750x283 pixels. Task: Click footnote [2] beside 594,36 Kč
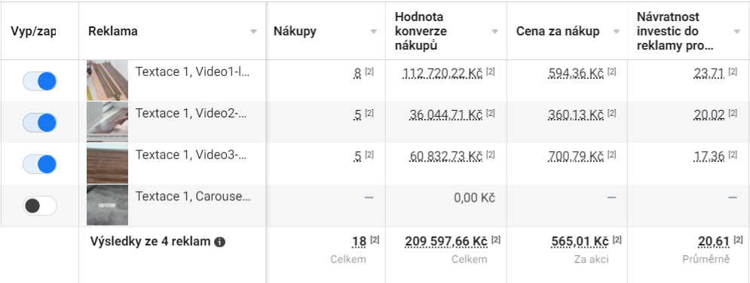(x=612, y=72)
